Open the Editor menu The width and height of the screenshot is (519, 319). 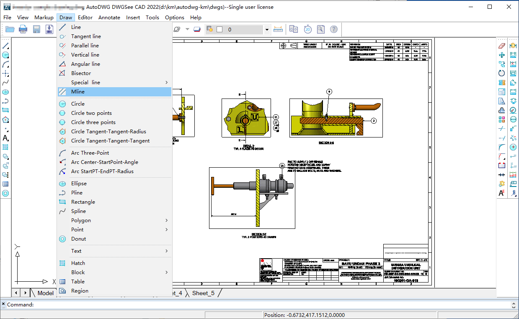85,18
